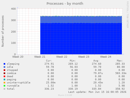Click the 'uninterruptible' legend label
Screen dimensions: 130x98
tap(19, 83)
